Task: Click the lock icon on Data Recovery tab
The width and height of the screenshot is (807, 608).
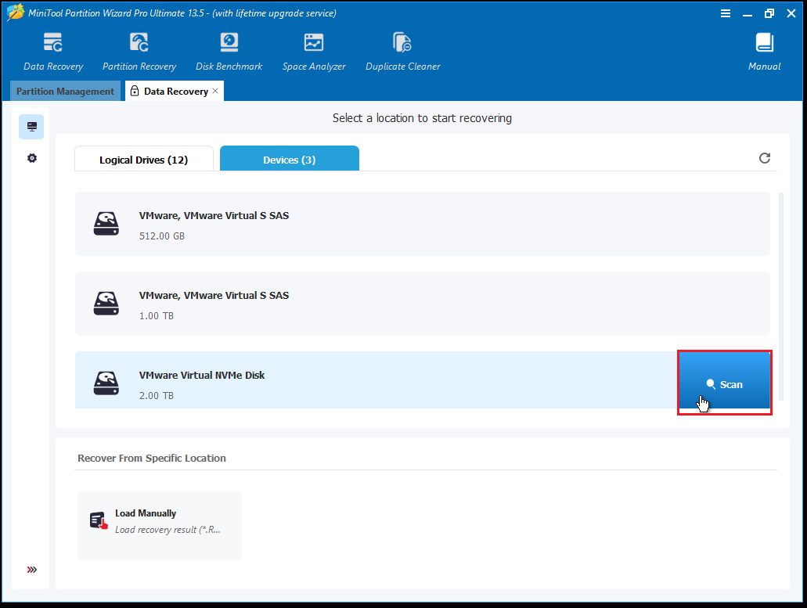Action: point(135,91)
